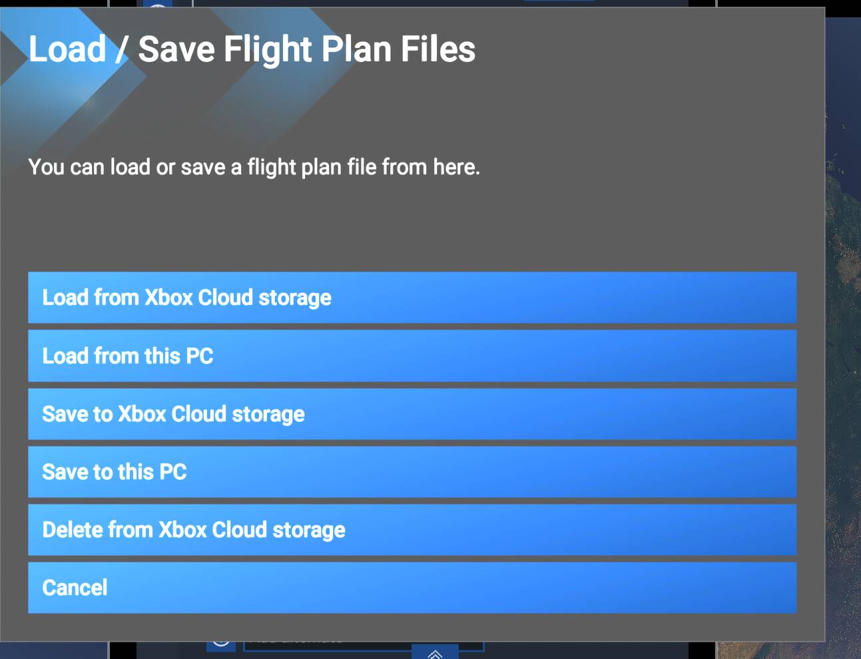
Task: Open a flight plan stored on this PC
Action: coord(412,356)
